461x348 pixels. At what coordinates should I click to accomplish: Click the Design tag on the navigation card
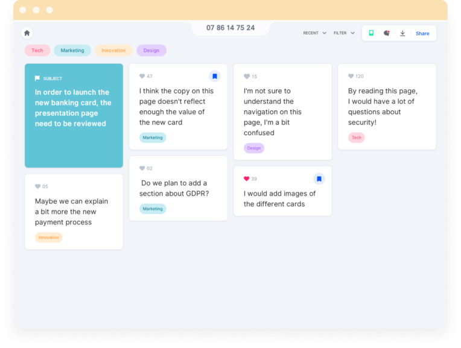click(x=254, y=148)
